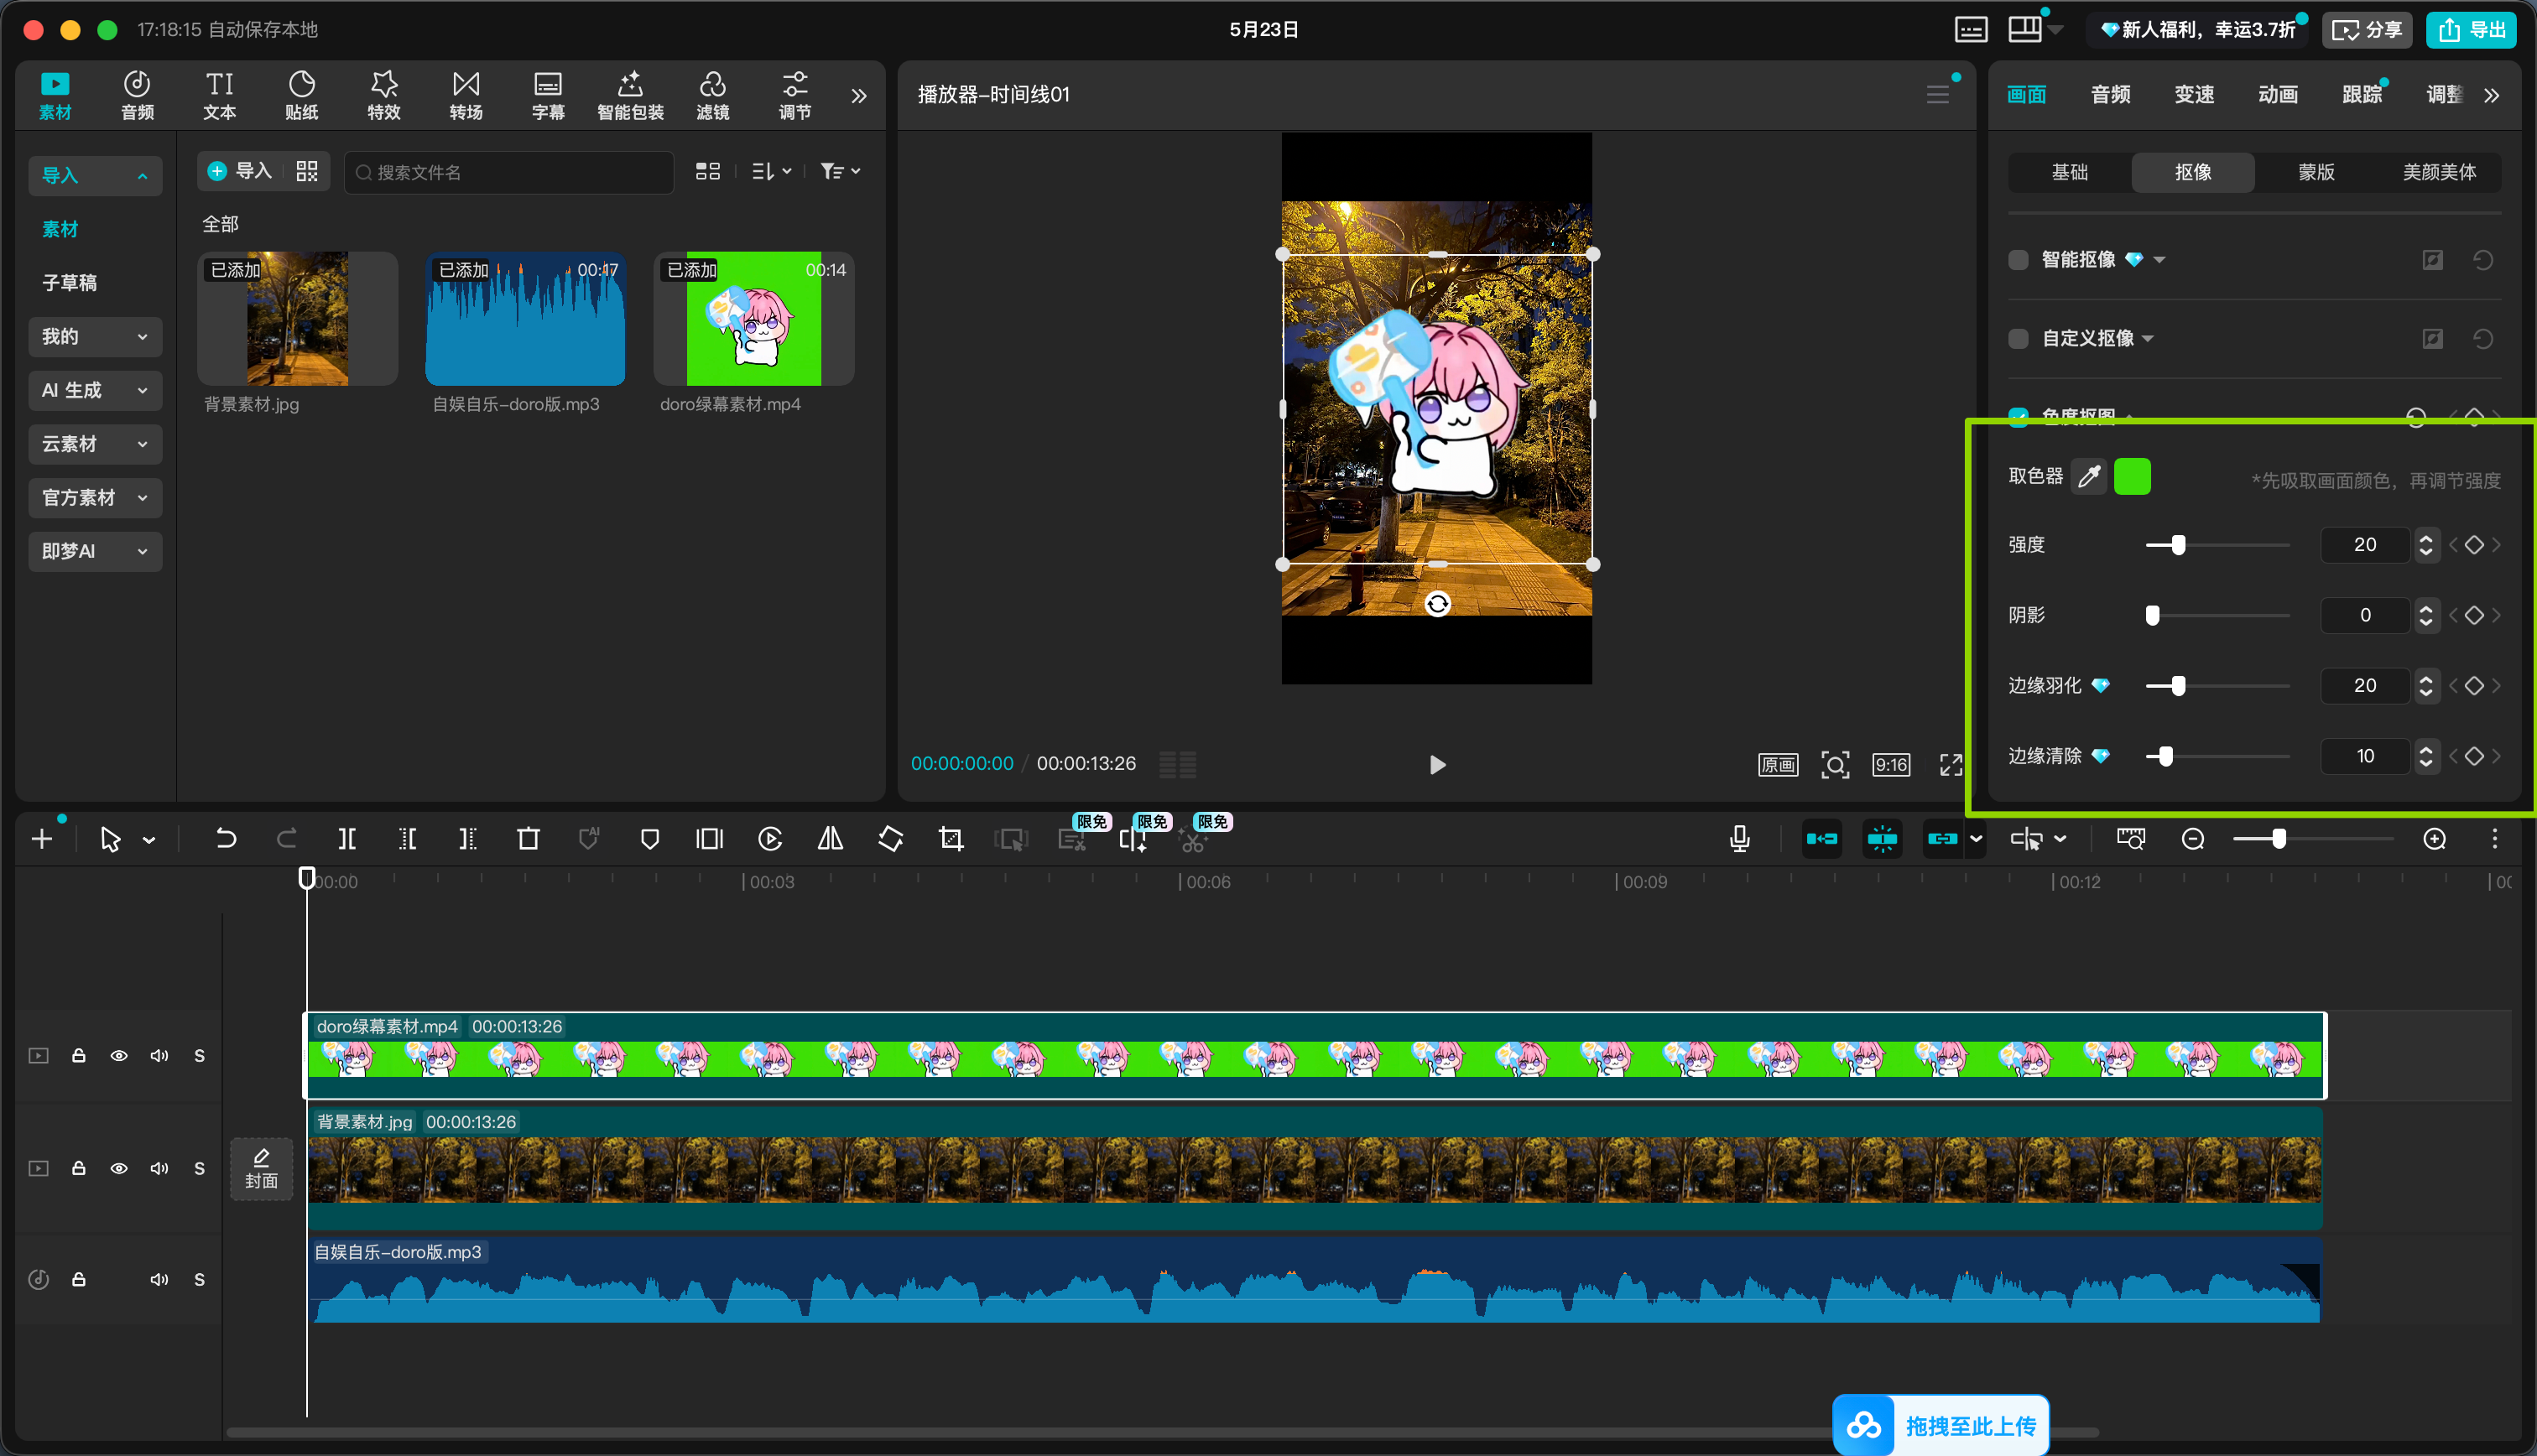The height and width of the screenshot is (1456, 2537).
Task: Play the preview video
Action: [1437, 765]
